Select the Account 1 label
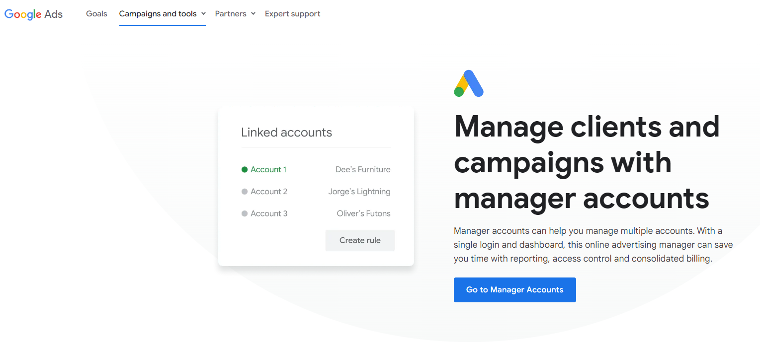The height and width of the screenshot is (345, 760). pyautogui.click(x=268, y=170)
